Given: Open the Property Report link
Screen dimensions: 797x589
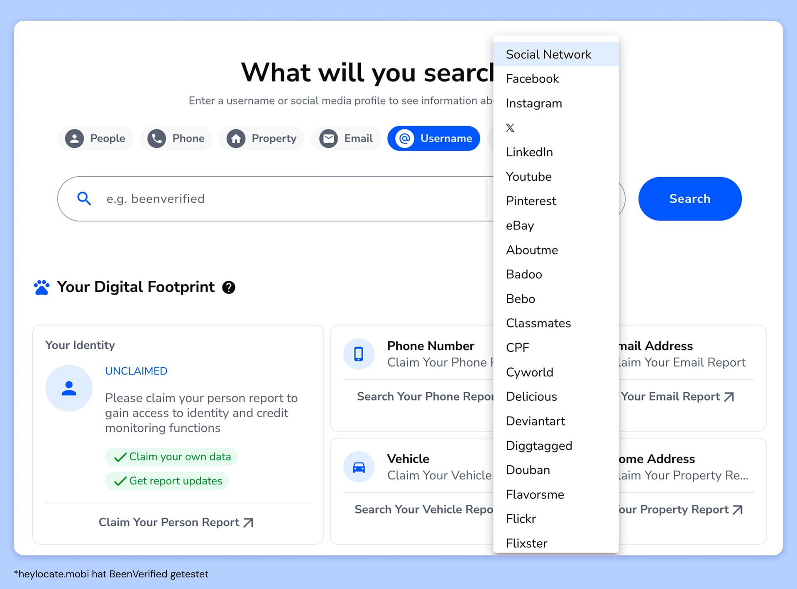Looking at the screenshot, I should coord(680,509).
